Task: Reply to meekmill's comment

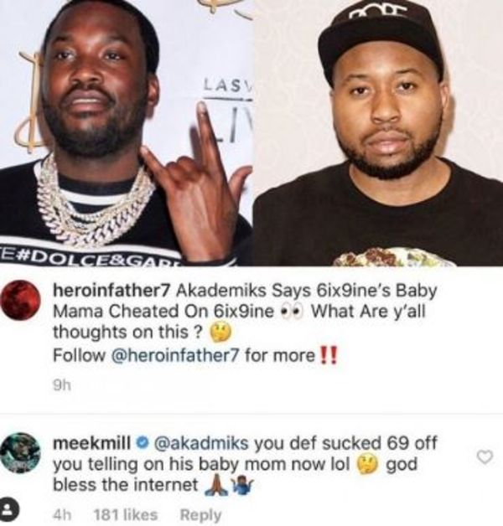Action: click(x=201, y=515)
